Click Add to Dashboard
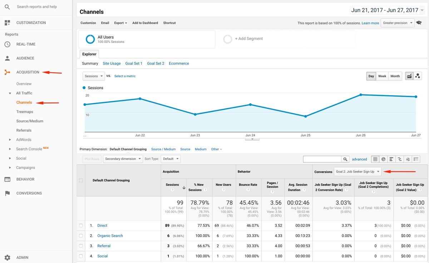This screenshot has width=429, height=263. [145, 23]
